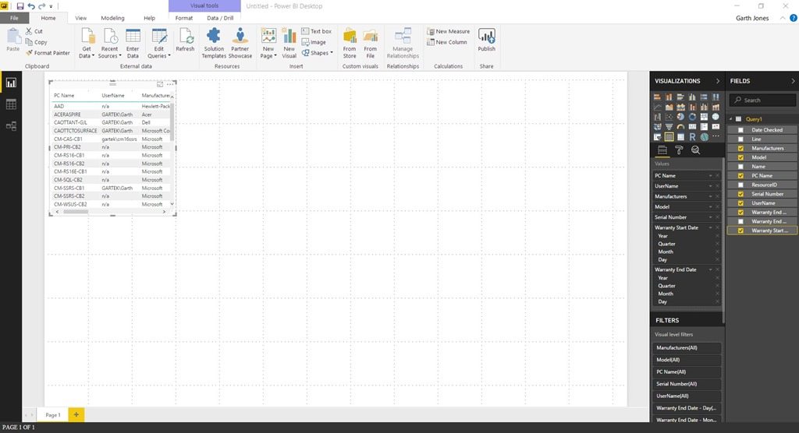Image resolution: width=799 pixels, height=433 pixels.
Task: Import custom visual From Store
Action: tap(350, 44)
